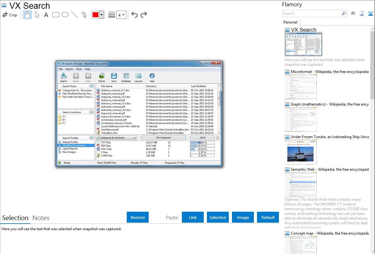375x254 pixels.
Task: Undo the last annotation
Action: click(x=134, y=15)
